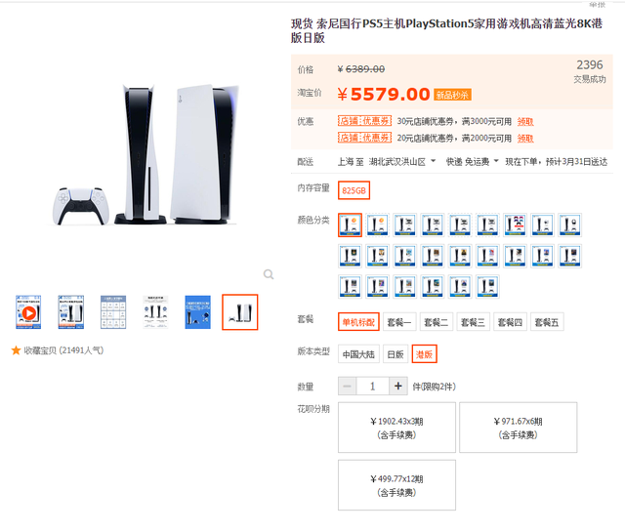
Task: Select the ¥1902.43x3期 installment plan
Action: tap(396, 428)
